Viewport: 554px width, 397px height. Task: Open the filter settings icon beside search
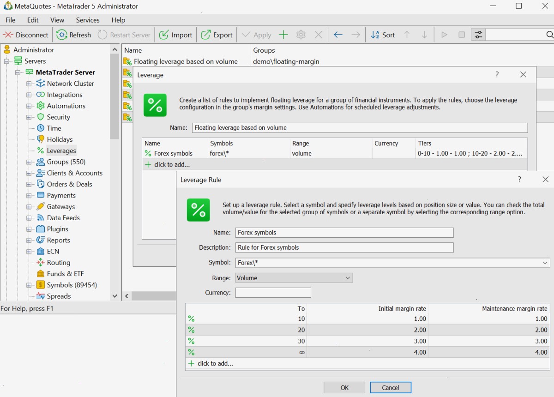coord(478,35)
